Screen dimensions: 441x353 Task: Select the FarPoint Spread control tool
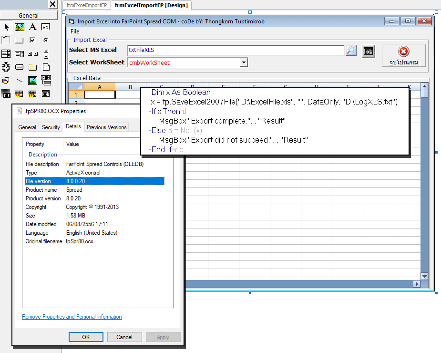(x=19, y=94)
